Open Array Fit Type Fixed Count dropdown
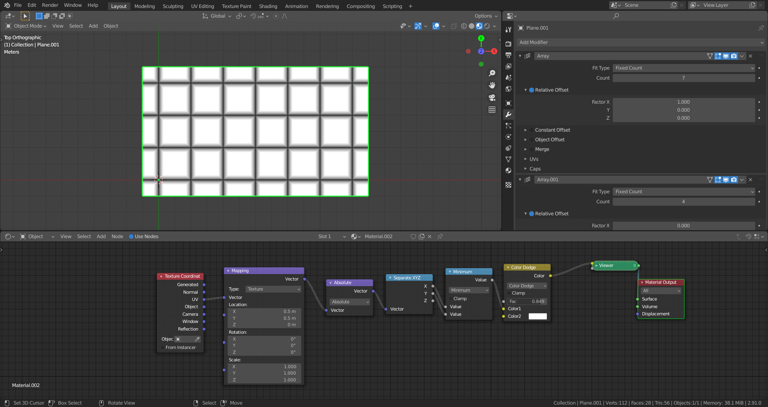 (684, 68)
